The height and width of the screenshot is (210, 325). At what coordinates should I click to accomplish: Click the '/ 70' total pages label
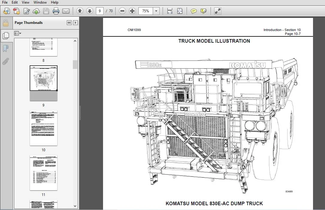(109, 11)
